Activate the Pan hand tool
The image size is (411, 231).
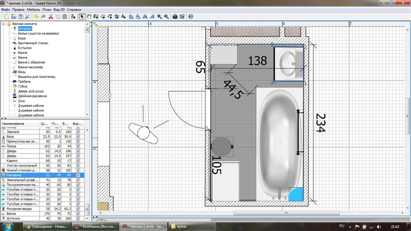point(89,17)
